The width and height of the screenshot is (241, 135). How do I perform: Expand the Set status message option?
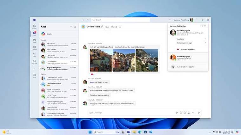pos(191,43)
